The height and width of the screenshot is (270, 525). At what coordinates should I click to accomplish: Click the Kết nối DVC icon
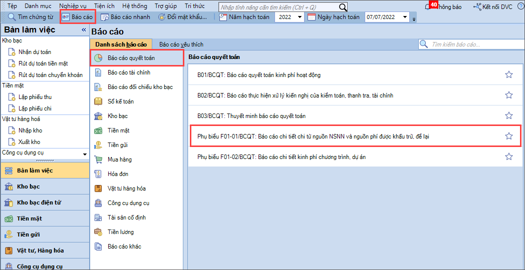pos(477,6)
